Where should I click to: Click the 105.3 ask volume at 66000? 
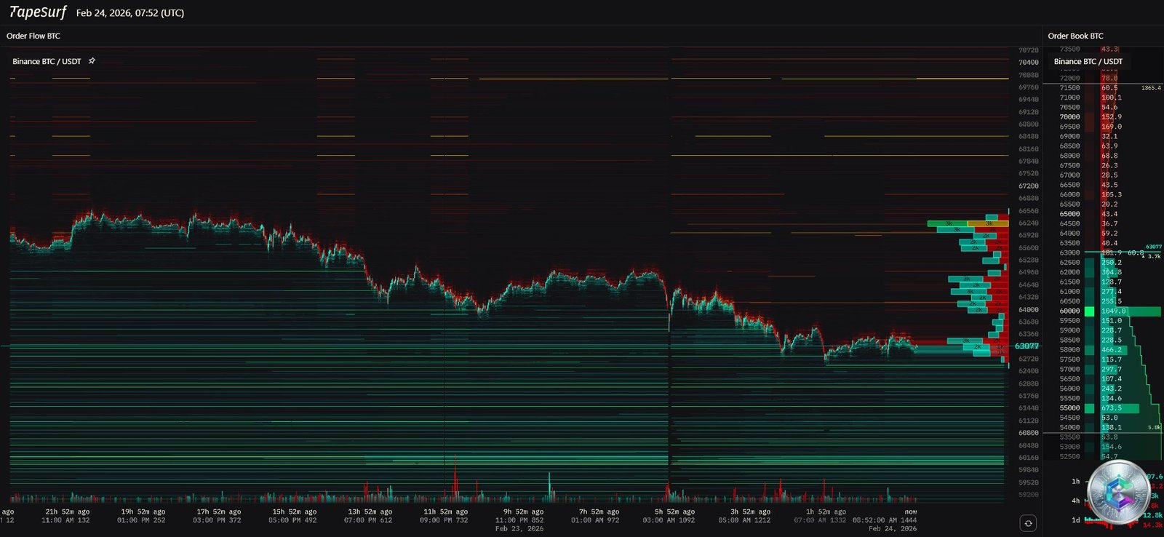tap(1111, 194)
